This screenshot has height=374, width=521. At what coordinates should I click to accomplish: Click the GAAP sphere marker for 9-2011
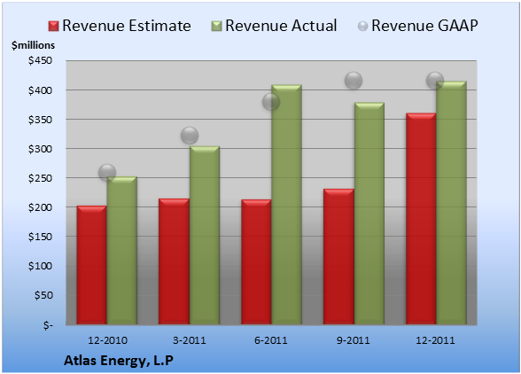(x=354, y=81)
